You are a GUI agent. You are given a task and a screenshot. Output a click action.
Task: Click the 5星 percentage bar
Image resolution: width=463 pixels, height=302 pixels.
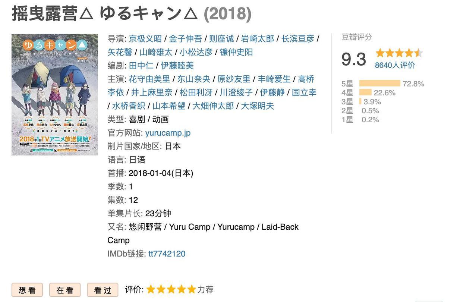[379, 84]
